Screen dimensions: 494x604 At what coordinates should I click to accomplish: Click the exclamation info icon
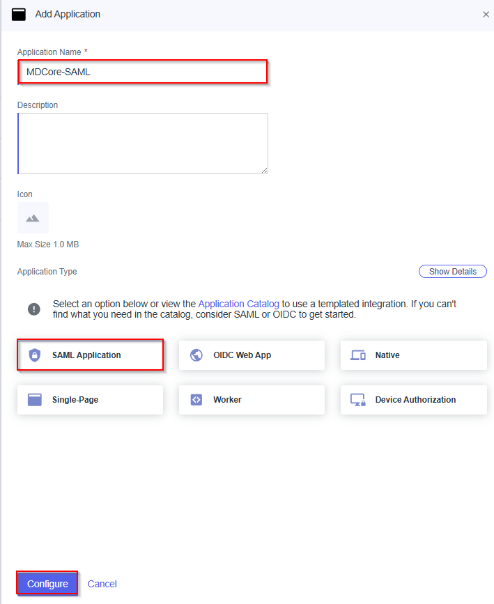click(33, 309)
